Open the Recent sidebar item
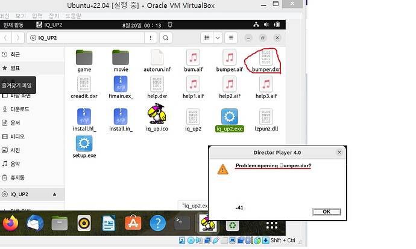The height and width of the screenshot is (249, 416). [32, 55]
